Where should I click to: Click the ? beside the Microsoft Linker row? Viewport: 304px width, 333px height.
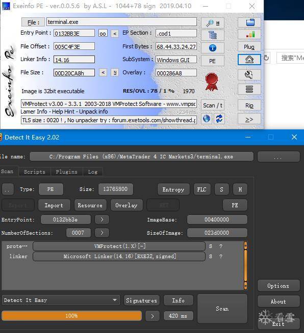tap(221, 256)
